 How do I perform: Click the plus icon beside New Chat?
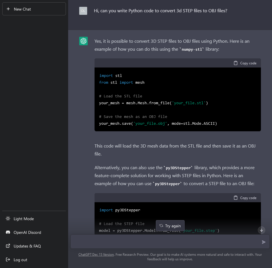8,9
